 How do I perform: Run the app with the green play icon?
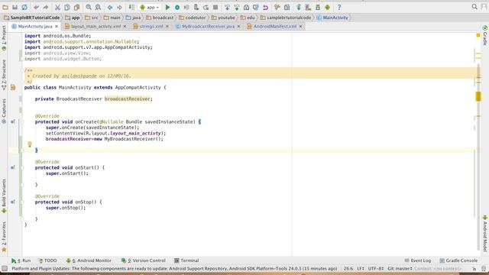point(167,7)
